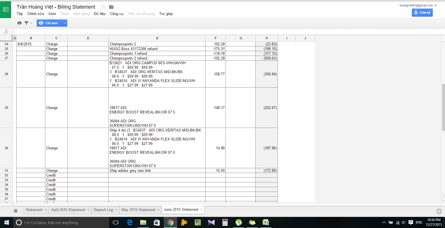Open the 'Trợ giúp' help menu
The width and height of the screenshot is (445, 228).
[x=166, y=14]
